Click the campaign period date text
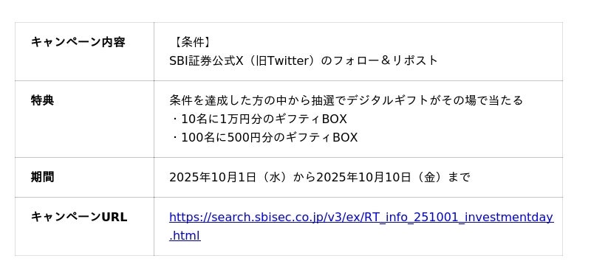 coord(320,177)
